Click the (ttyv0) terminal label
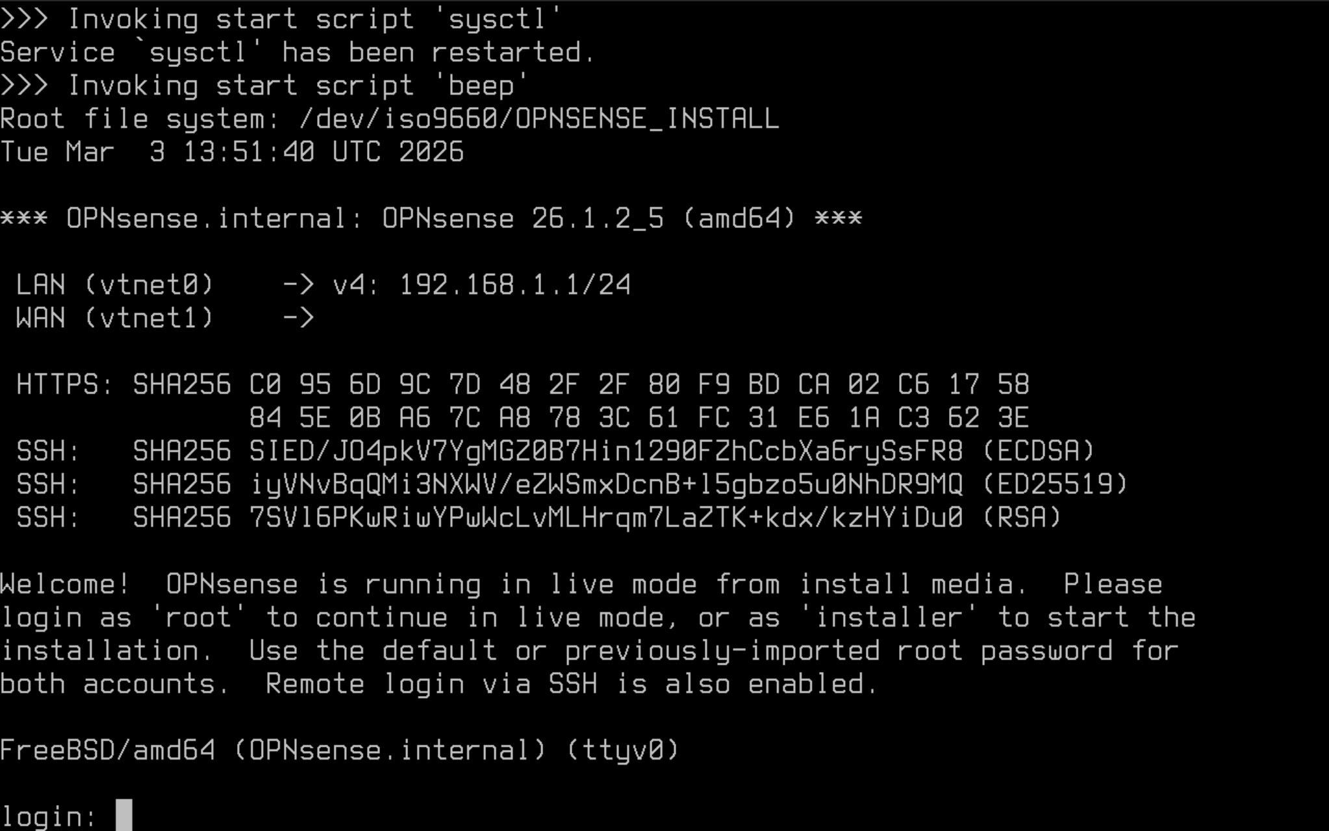The height and width of the screenshot is (831, 1329). [622, 750]
